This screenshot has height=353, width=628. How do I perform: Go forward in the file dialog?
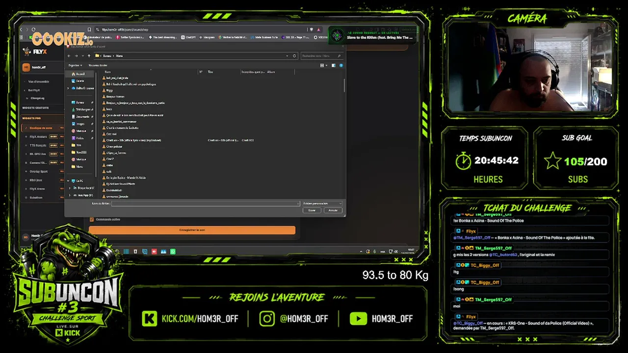[x=76, y=56]
